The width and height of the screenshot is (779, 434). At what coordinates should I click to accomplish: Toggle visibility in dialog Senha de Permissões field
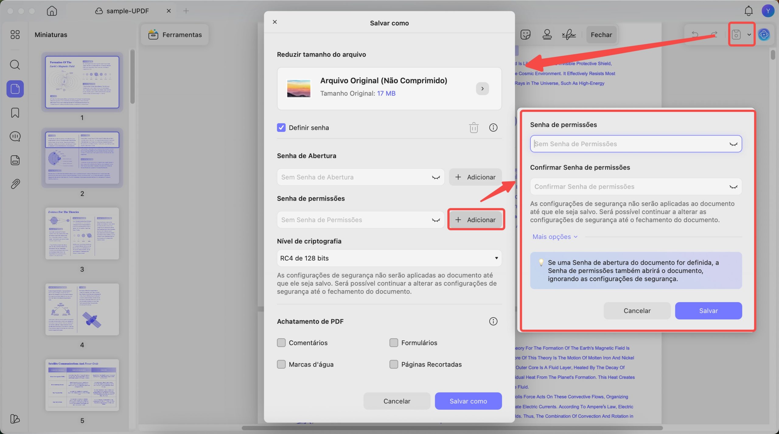tap(436, 220)
